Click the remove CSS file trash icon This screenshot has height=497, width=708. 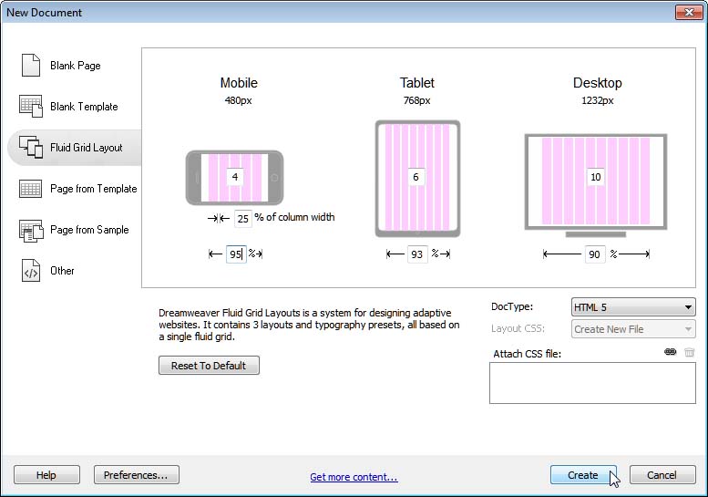point(689,352)
